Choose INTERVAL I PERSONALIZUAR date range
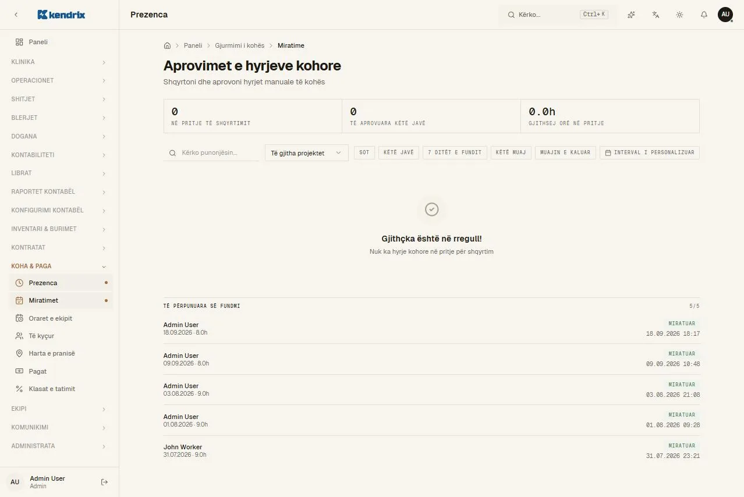This screenshot has width=744, height=497. coord(650,152)
